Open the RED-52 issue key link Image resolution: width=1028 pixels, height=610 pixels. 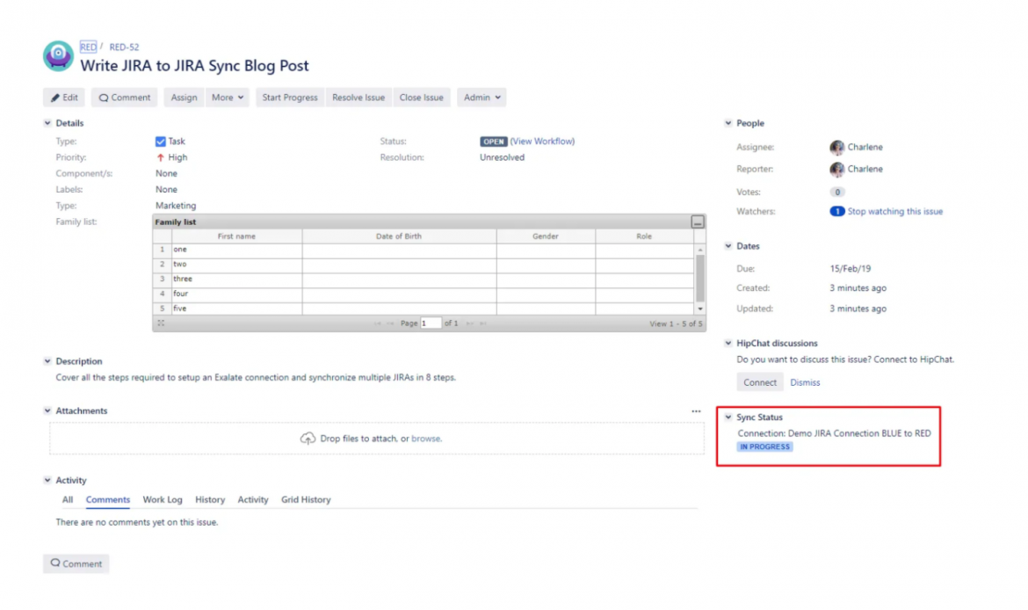click(x=124, y=47)
